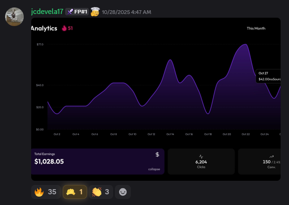Viewport: 289px width, 205px height.
Task: Open the Add Reaction smiley picker
Action: pos(122,191)
